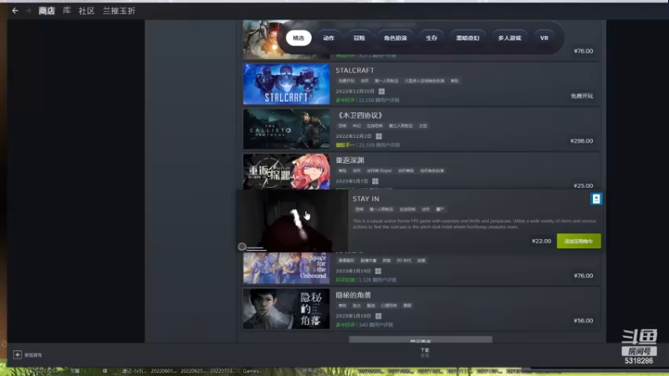Select the 冒险 adventure filter tab
The image size is (669, 376).
(360, 38)
